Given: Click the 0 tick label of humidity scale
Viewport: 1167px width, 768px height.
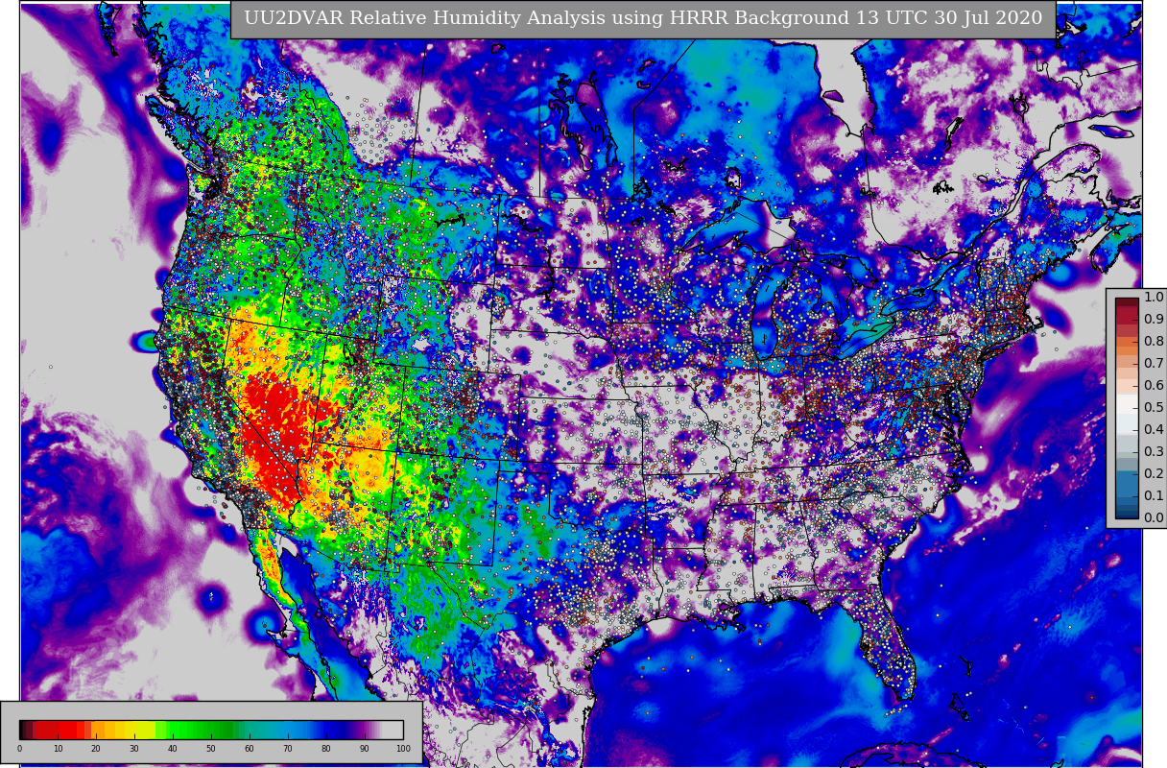Looking at the screenshot, I should pyautogui.click(x=19, y=749).
